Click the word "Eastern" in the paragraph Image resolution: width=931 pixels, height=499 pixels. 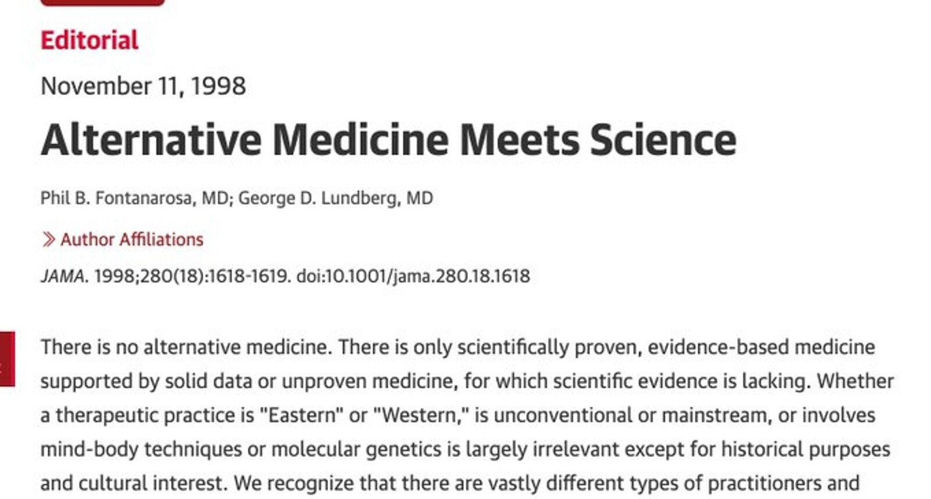[x=301, y=415]
